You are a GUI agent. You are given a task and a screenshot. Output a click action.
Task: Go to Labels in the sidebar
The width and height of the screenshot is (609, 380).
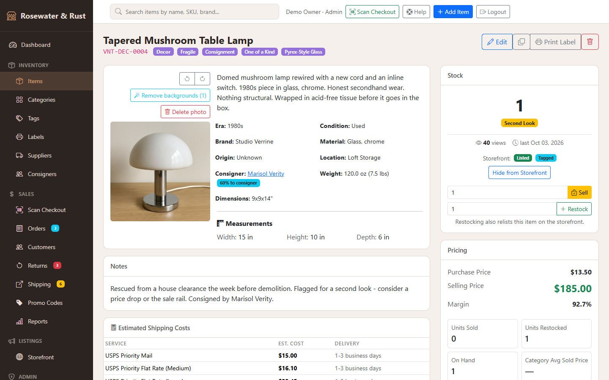pos(47,137)
